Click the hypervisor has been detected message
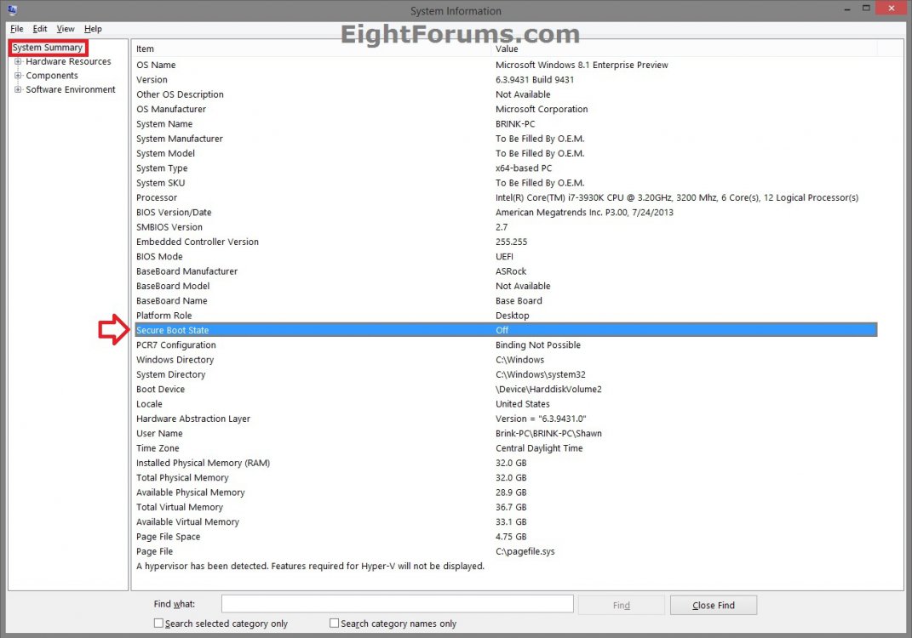Screen dimensions: 912x638 point(310,566)
